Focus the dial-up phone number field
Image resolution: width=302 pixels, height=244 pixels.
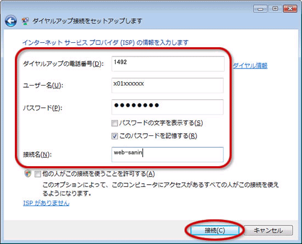(x=168, y=64)
